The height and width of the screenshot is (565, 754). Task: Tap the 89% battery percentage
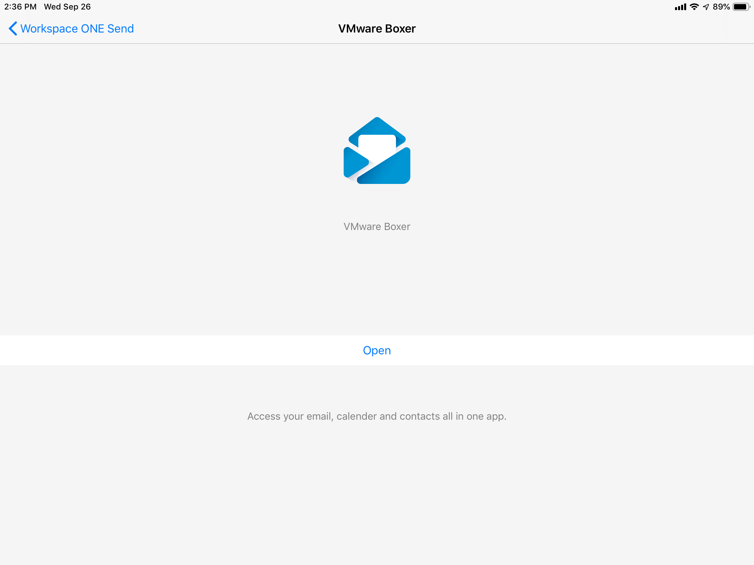pyautogui.click(x=721, y=7)
